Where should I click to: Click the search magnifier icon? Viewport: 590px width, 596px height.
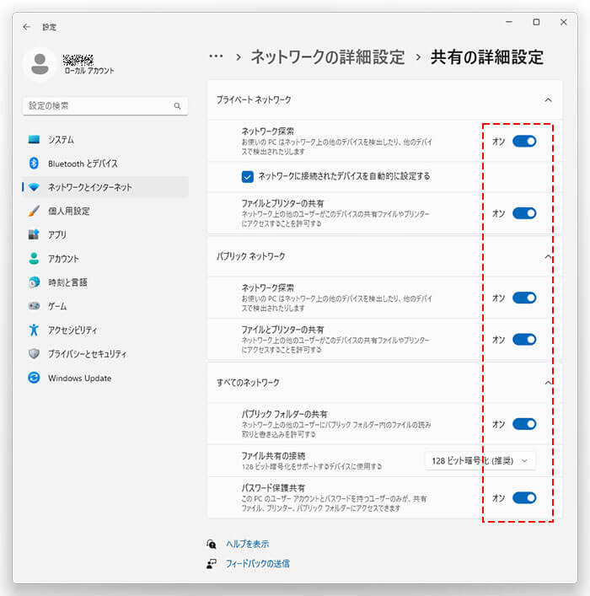(x=177, y=106)
